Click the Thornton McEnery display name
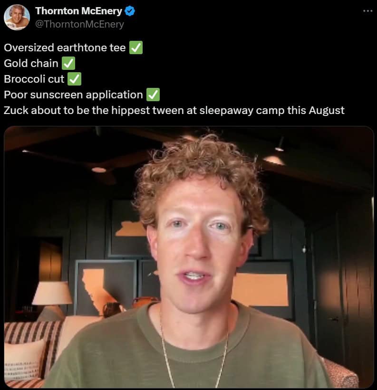This screenshot has width=377, height=390. [78, 11]
